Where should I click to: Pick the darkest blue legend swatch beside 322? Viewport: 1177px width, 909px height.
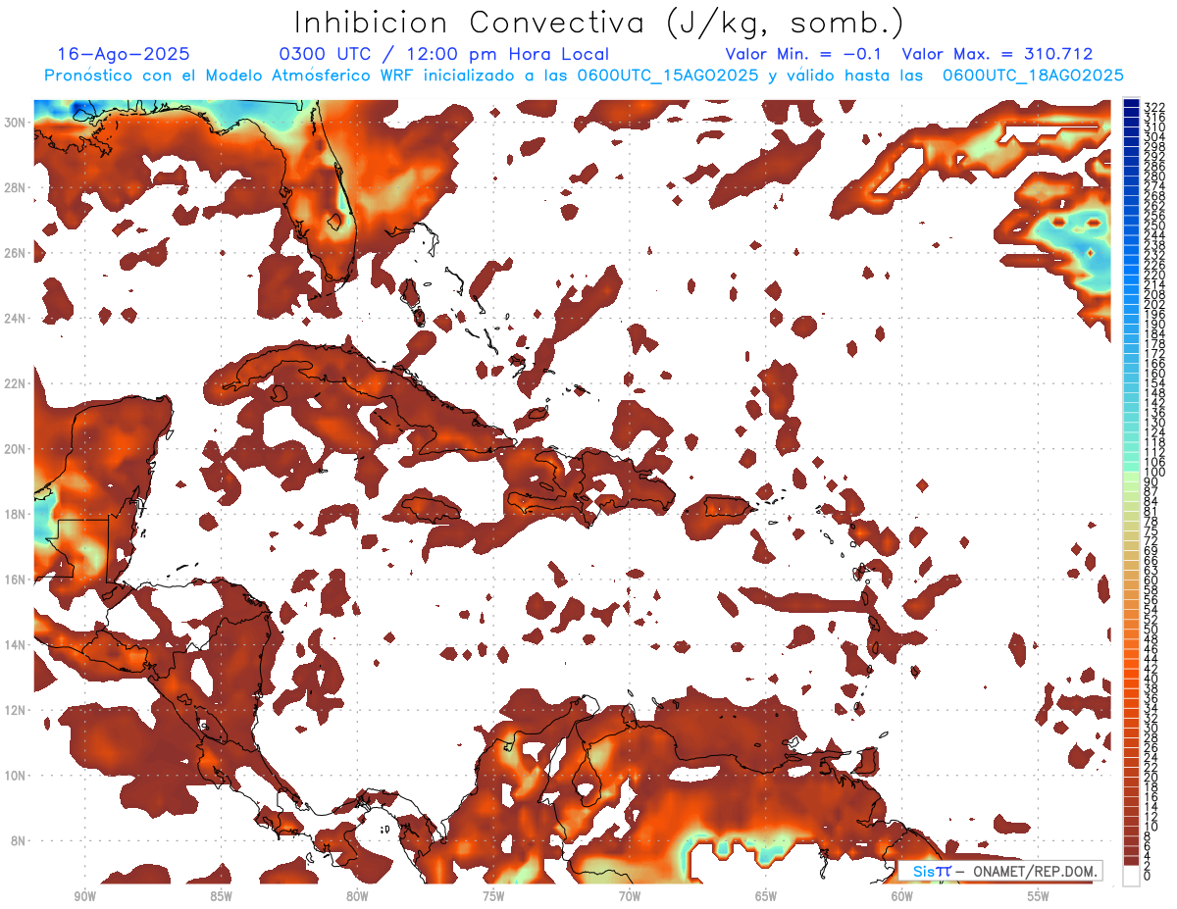click(1131, 105)
